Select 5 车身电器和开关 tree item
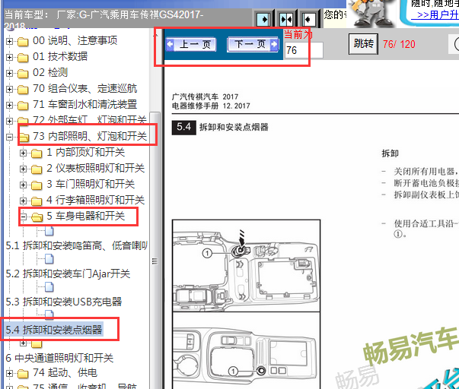The height and width of the screenshot is (389, 459). (x=86, y=216)
